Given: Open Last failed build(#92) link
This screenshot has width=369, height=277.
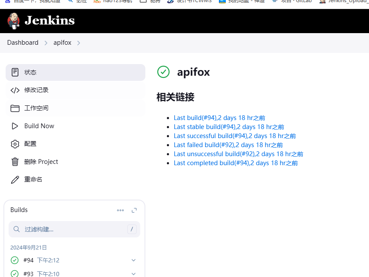Looking at the screenshot, I should [228, 145].
